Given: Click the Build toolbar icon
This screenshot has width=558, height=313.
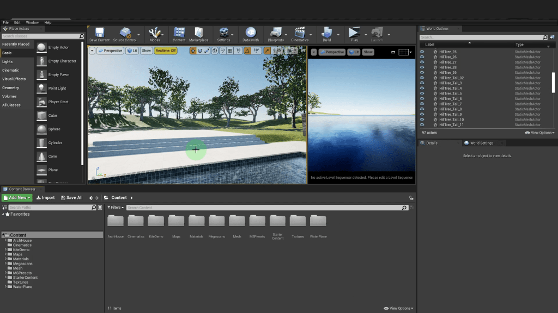Looking at the screenshot, I should 326,33.
